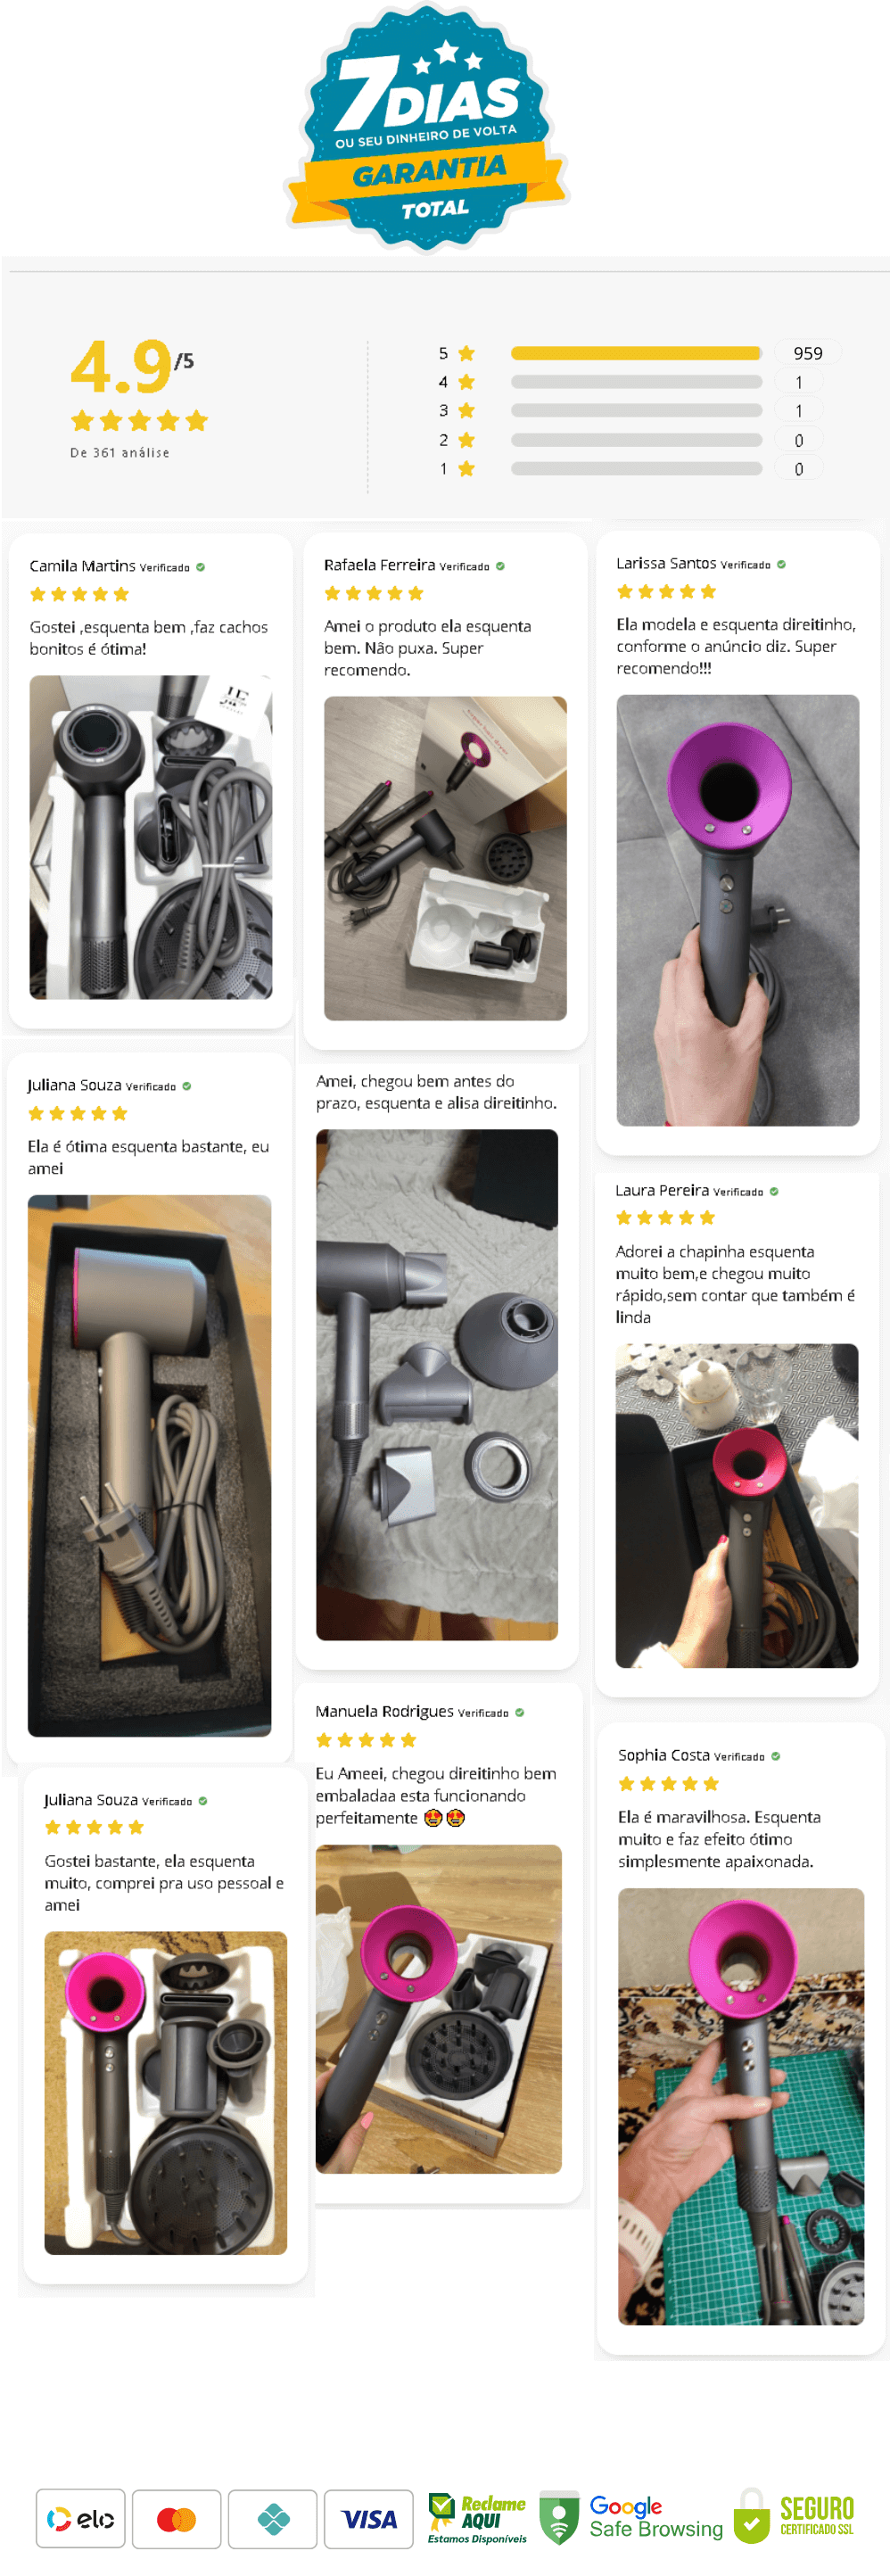
Task: Click the 4.9 overall rating score
Action: 121,366
